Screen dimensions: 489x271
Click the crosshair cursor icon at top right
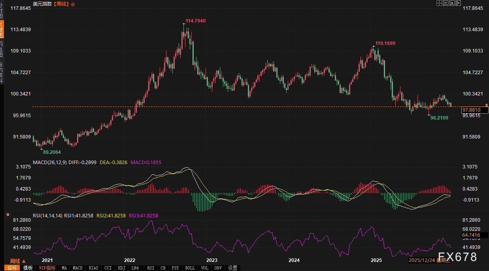(439, 3)
